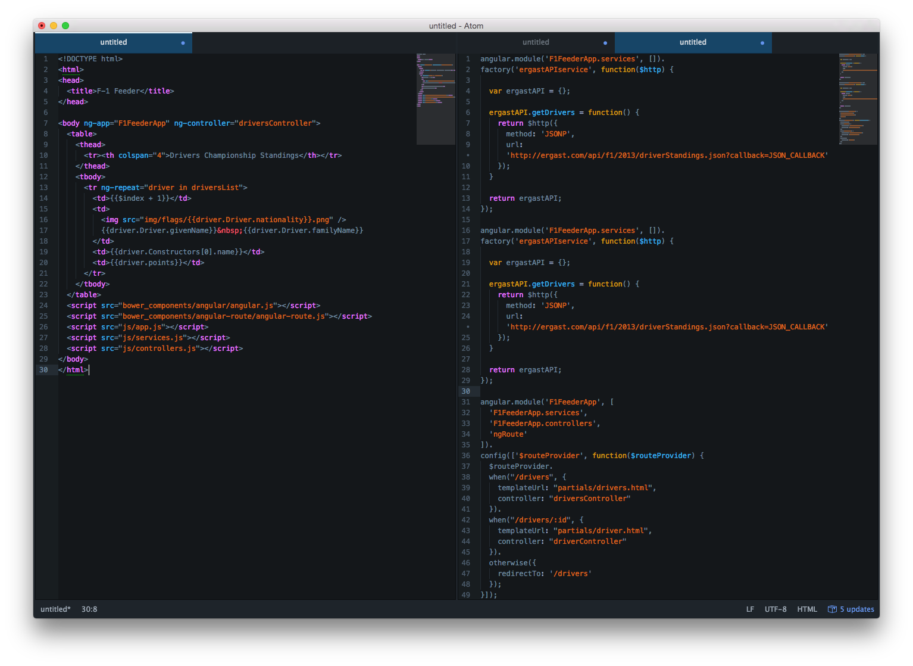Click the {{driver.Driver.givenName}} expression
Screen dimensions: 913x666
point(159,231)
